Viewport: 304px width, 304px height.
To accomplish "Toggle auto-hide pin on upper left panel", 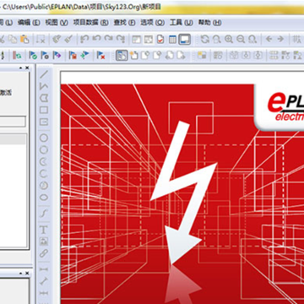I will tap(21, 68).
